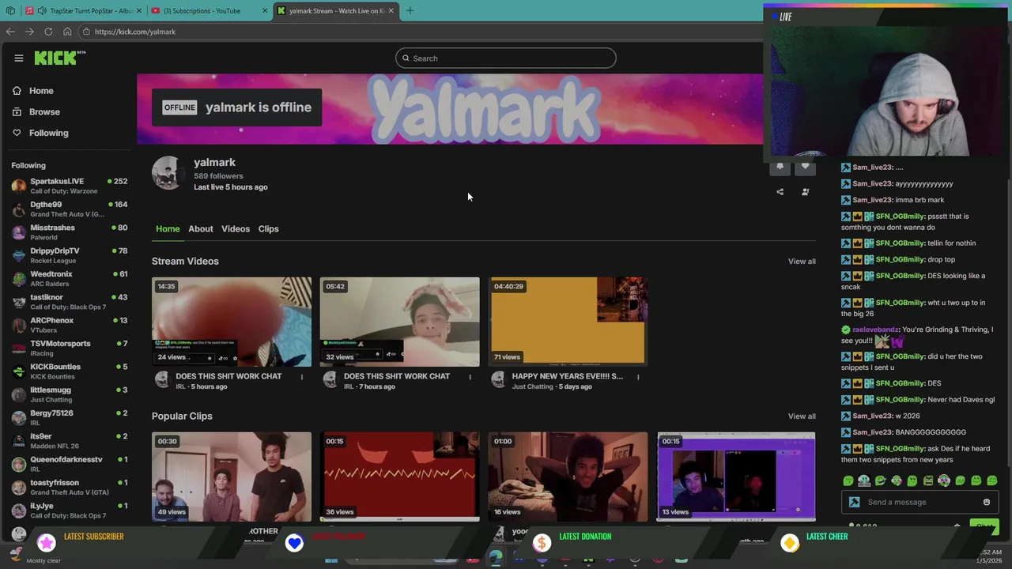Click the Happy New Years Eve video title
1012x569 pixels.
[567, 376]
